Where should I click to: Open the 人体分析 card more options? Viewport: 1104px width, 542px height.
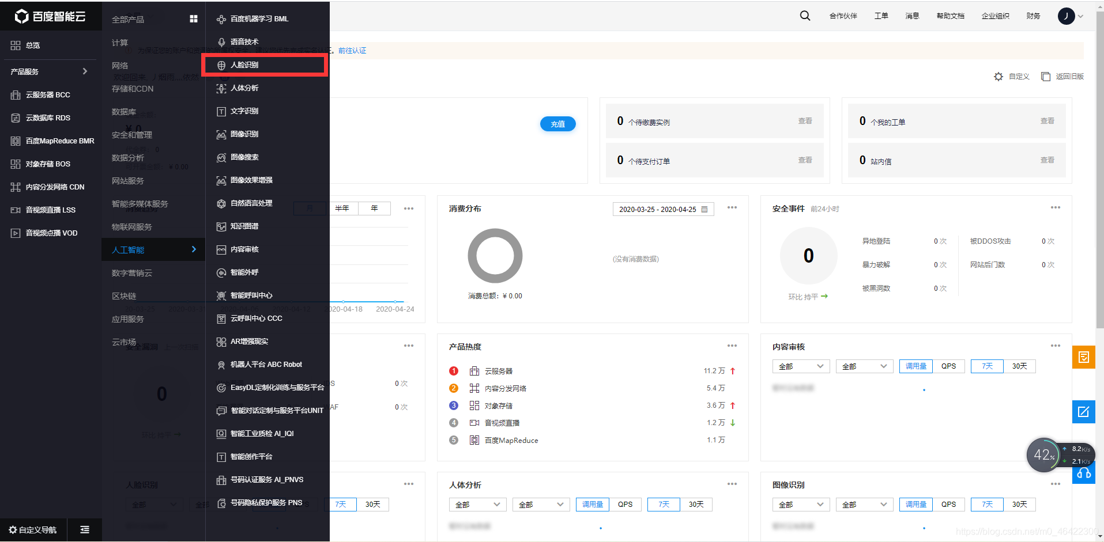[x=732, y=484]
